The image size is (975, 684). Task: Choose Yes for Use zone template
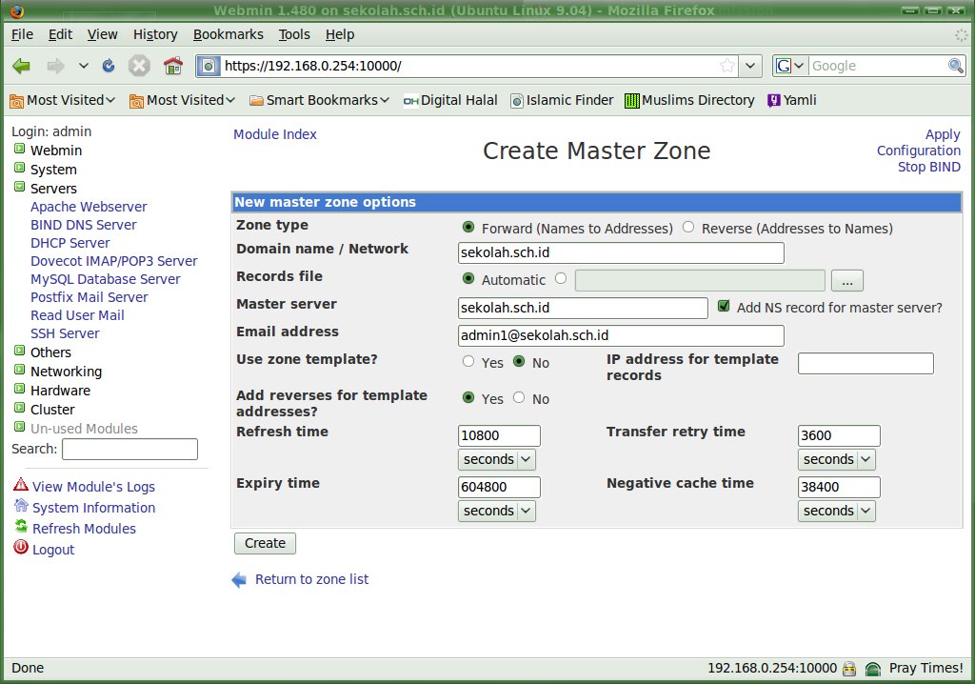468,362
